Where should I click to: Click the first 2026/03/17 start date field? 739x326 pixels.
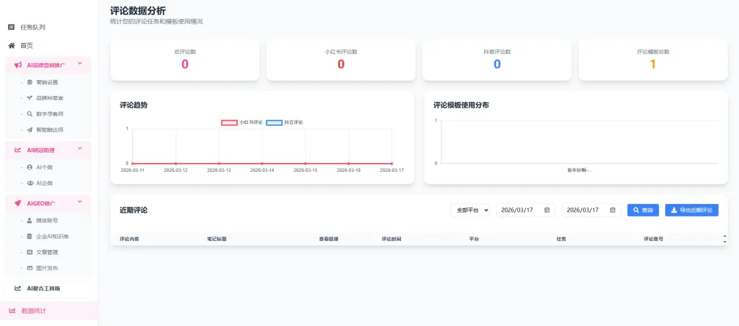tap(526, 210)
